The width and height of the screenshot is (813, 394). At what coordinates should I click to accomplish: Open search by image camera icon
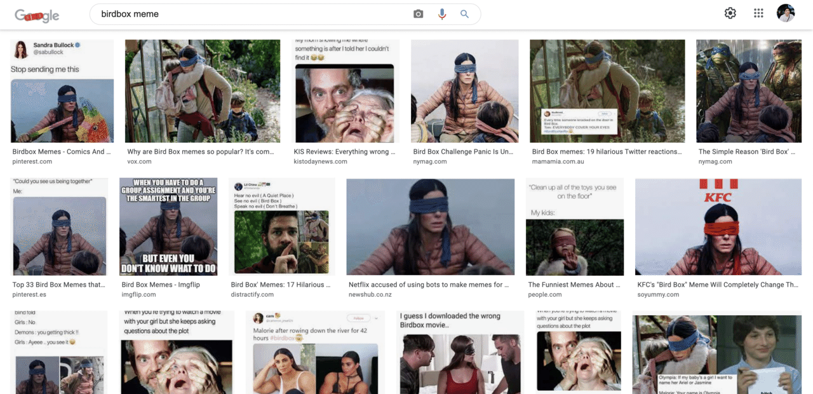[418, 14]
